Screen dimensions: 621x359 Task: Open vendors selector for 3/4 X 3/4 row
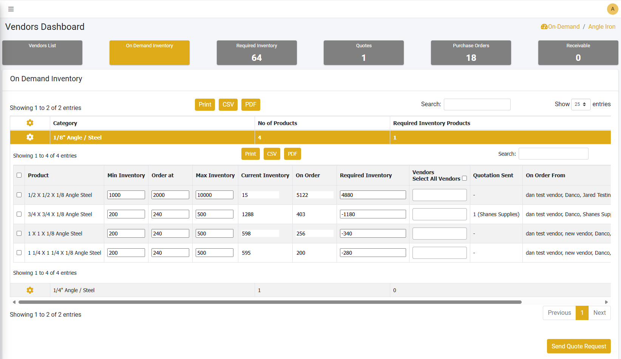[x=439, y=214]
